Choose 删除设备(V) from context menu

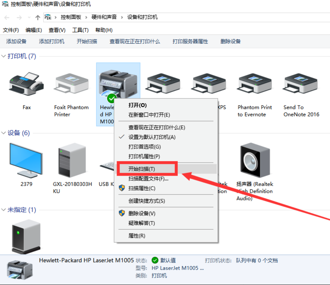(x=141, y=213)
